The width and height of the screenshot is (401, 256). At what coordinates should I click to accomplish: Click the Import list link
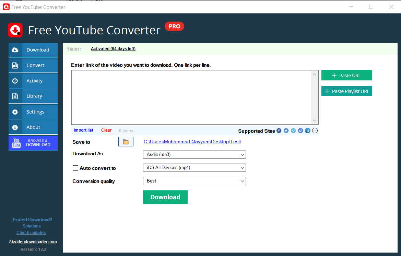pyautogui.click(x=83, y=130)
